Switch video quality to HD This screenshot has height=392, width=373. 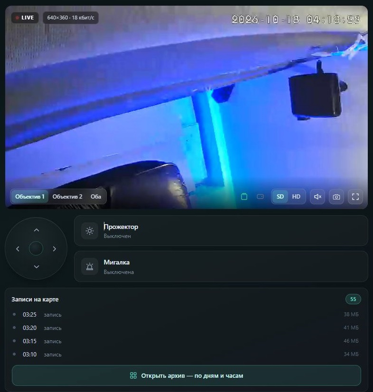point(296,197)
